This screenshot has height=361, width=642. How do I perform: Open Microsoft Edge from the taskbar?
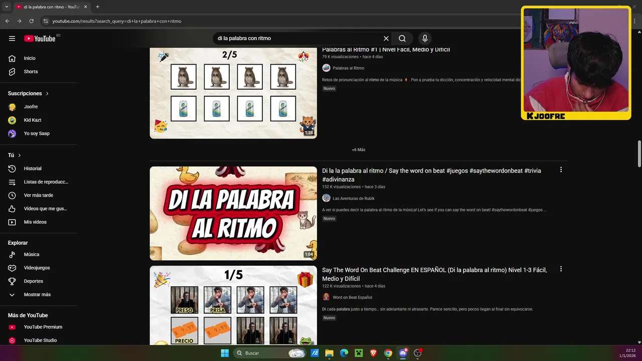click(x=344, y=353)
